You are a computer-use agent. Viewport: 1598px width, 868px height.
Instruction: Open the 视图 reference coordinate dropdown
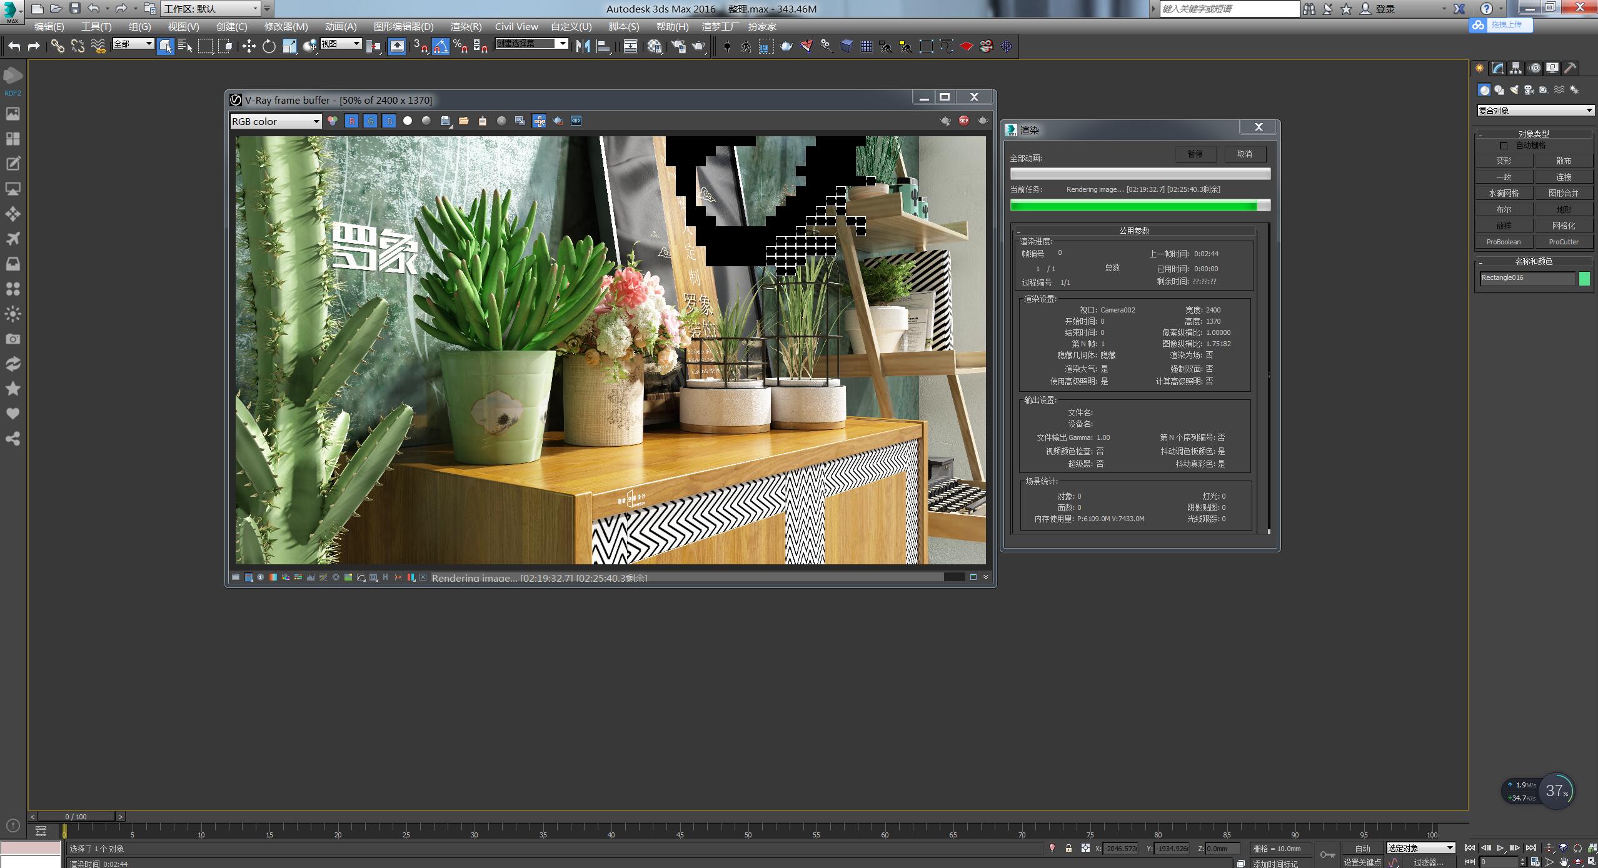pyautogui.click(x=341, y=44)
